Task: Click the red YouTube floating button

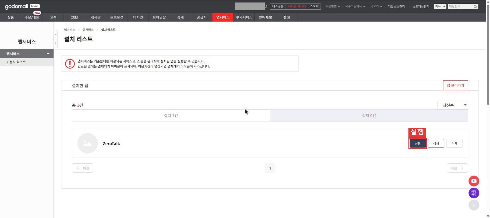Action: 474,181
